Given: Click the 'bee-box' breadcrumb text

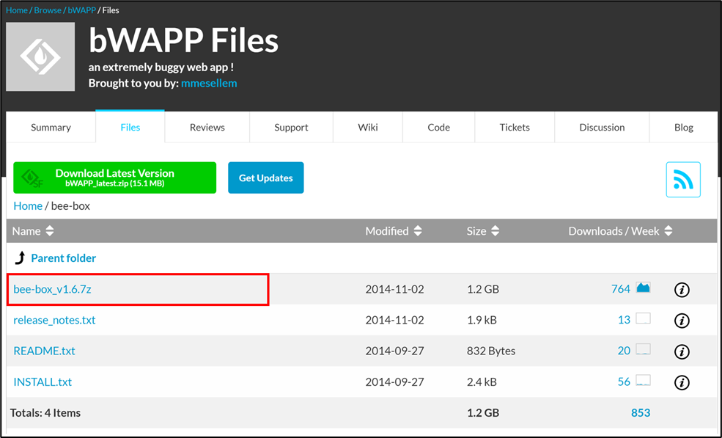Looking at the screenshot, I should (70, 205).
